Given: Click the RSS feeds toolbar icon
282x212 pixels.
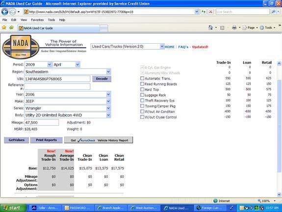Looking at the screenshot, I should (222, 27).
